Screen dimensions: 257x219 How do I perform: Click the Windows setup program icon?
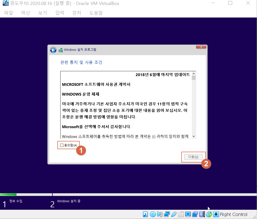tap(61, 50)
